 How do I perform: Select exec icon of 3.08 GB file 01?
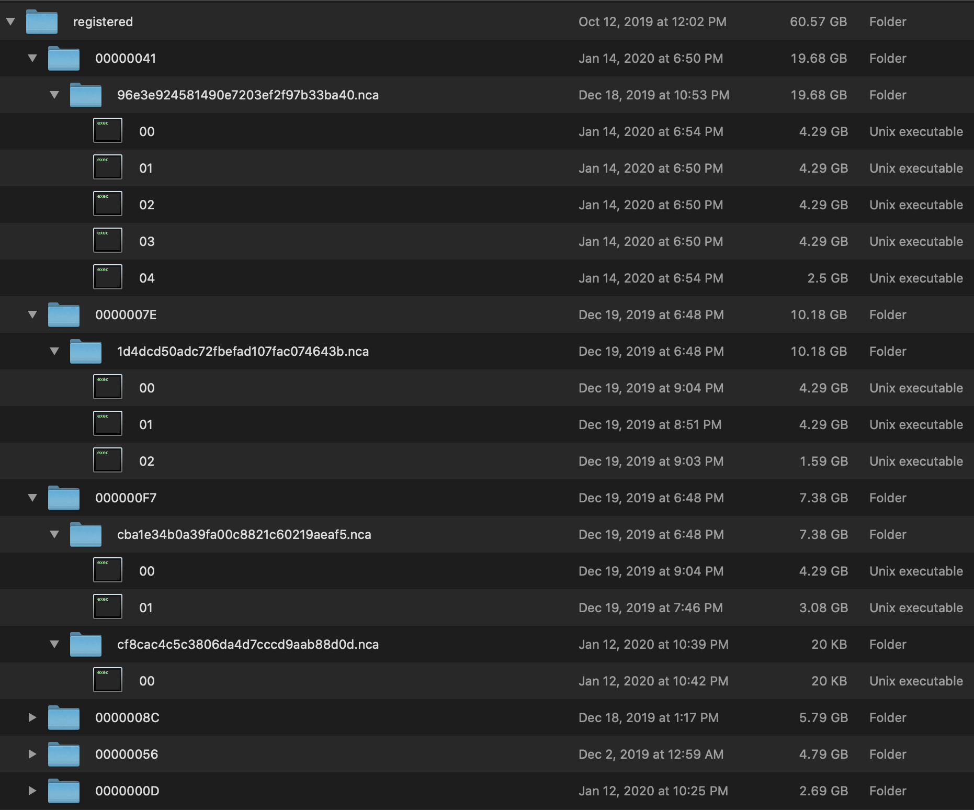coord(108,606)
